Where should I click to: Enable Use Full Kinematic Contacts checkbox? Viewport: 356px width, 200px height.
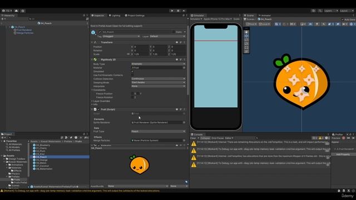point(132,75)
